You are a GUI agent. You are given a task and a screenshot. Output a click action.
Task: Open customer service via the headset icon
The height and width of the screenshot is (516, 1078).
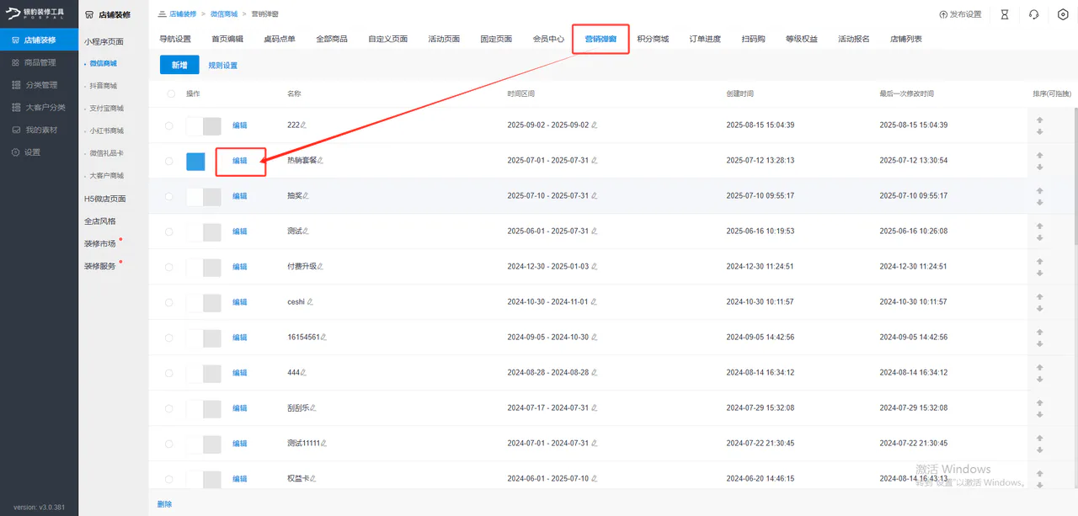point(1033,14)
